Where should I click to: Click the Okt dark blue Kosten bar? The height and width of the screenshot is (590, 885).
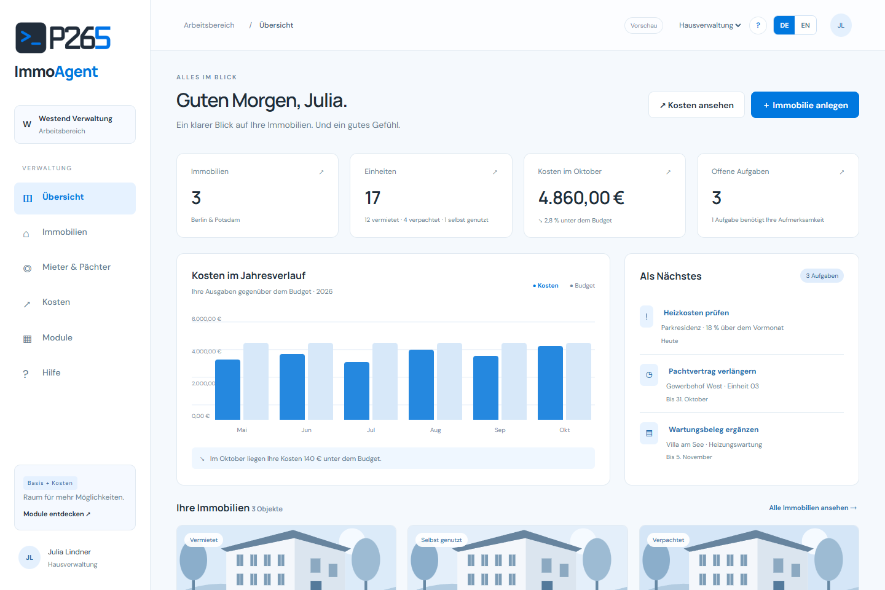coord(550,383)
